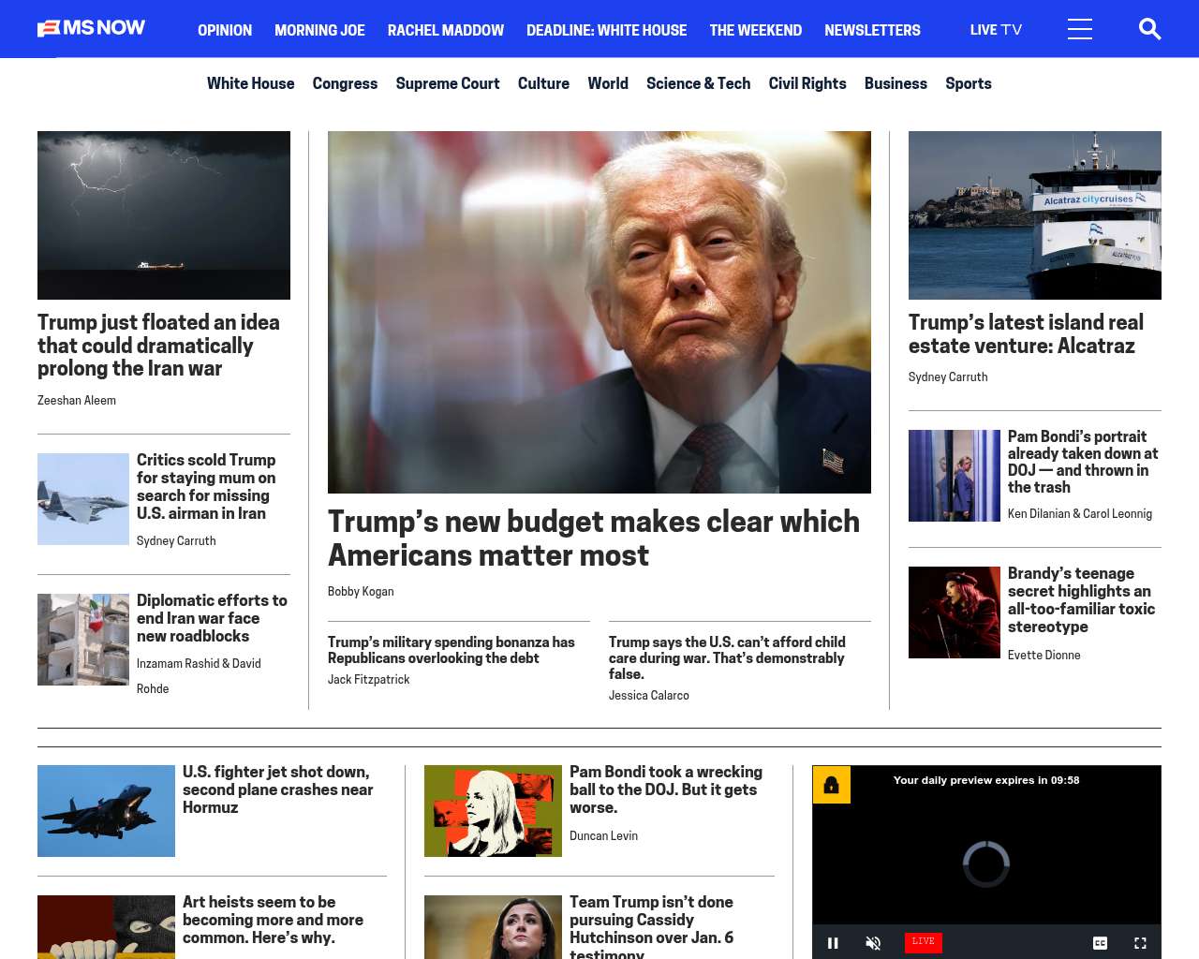
Task: Select White House topic
Action: [251, 83]
